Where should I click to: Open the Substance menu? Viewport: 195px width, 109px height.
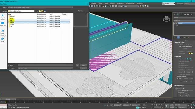tap(140, 4)
